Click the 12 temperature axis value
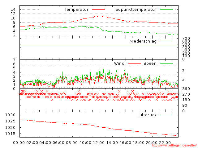Image resolution: width=198 pixels, height=148 pixels. (13, 14)
